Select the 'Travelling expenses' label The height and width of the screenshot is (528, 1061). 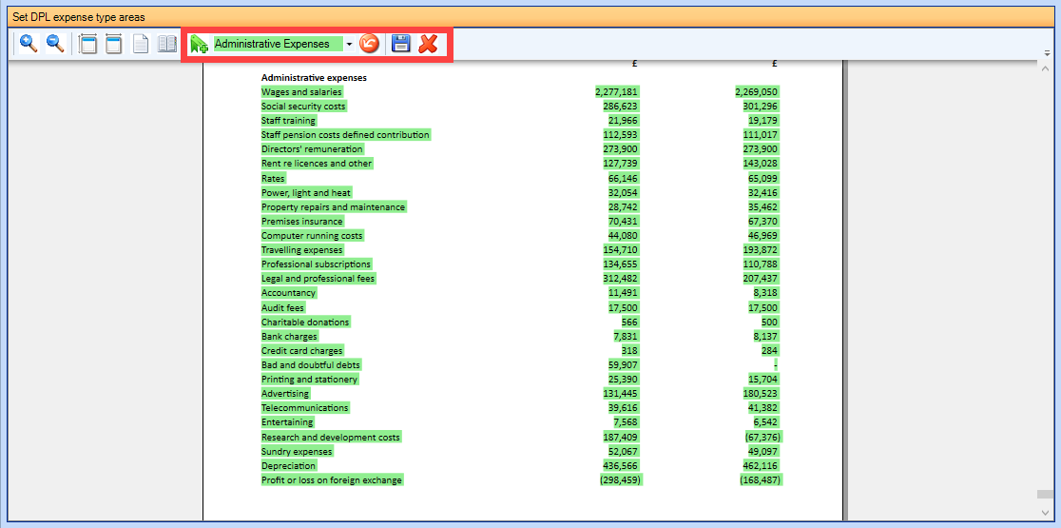tap(301, 250)
